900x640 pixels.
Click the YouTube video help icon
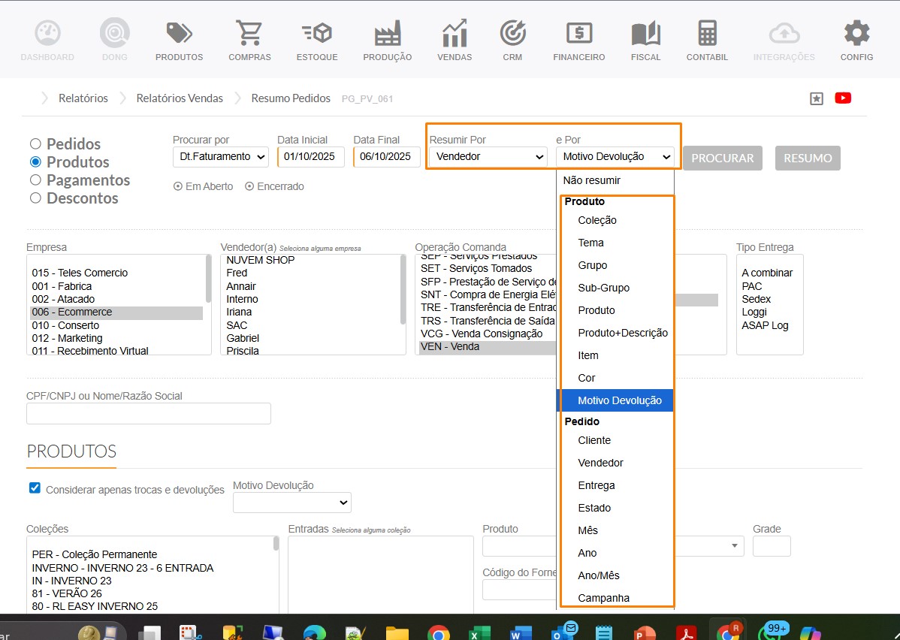pyautogui.click(x=843, y=98)
